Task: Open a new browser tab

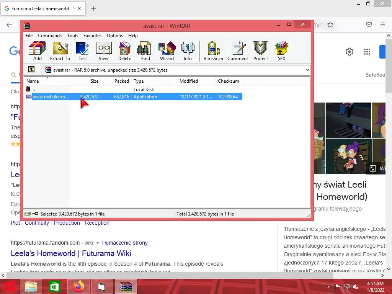Action: click(93, 9)
